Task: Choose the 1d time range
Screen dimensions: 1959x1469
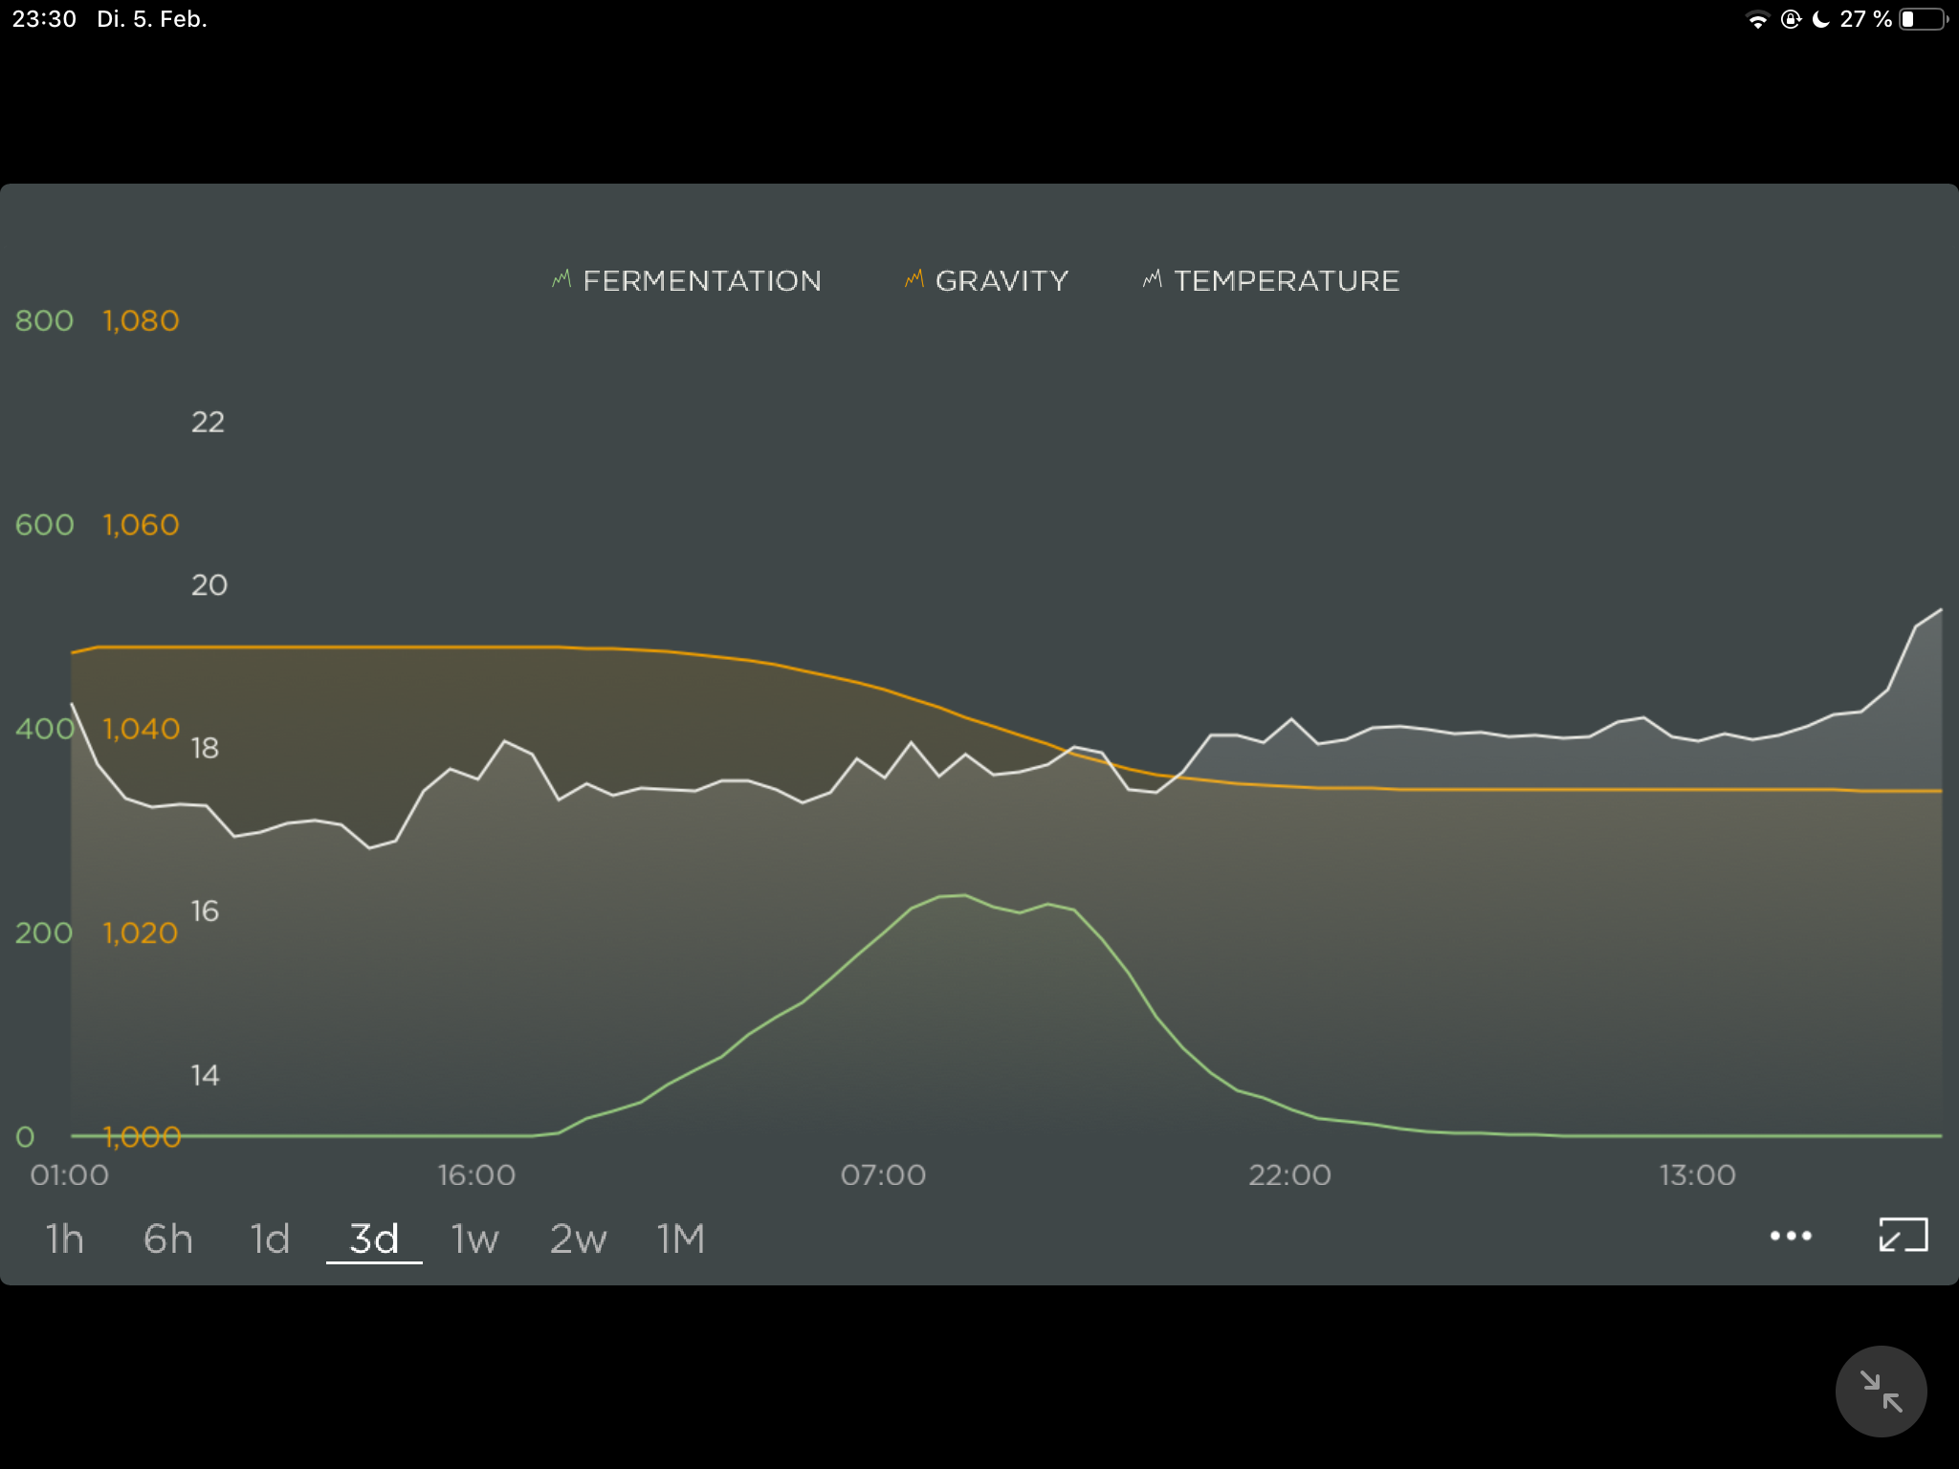Action: pos(270,1239)
